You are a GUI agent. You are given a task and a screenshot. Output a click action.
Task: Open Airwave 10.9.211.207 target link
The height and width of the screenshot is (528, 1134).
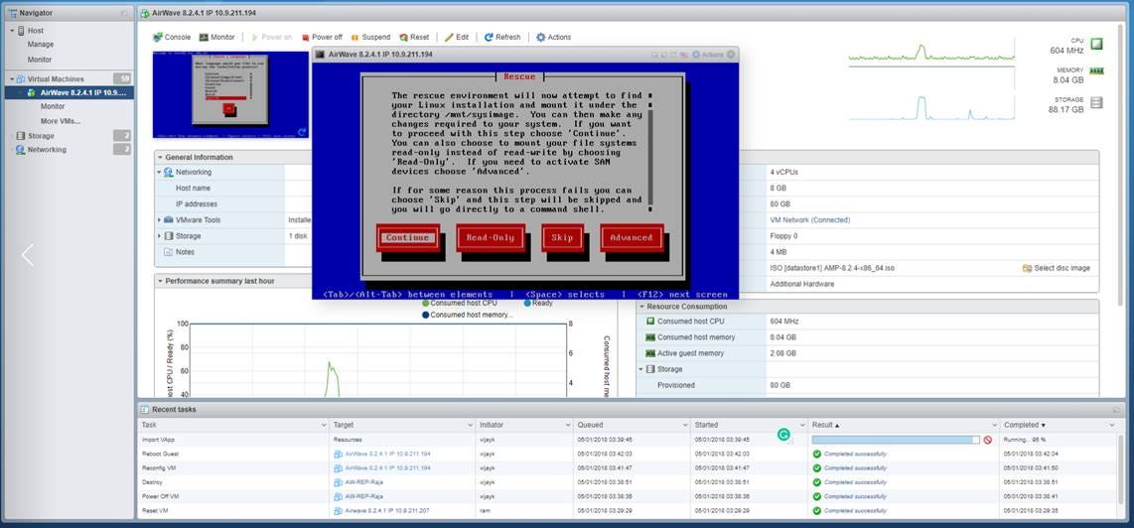pyautogui.click(x=387, y=511)
